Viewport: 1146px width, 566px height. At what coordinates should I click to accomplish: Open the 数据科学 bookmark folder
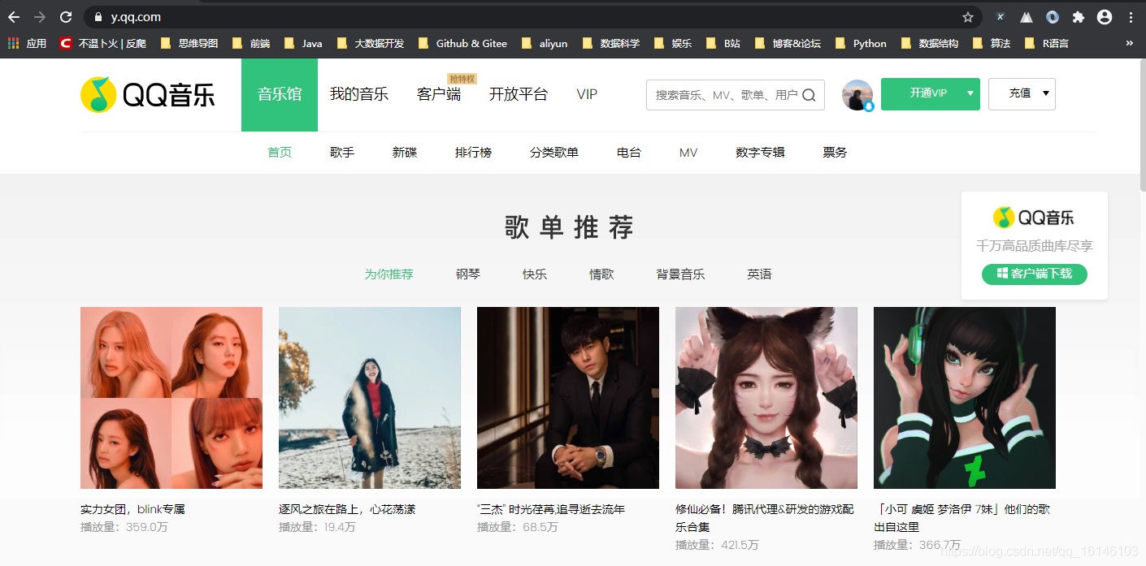(x=611, y=44)
